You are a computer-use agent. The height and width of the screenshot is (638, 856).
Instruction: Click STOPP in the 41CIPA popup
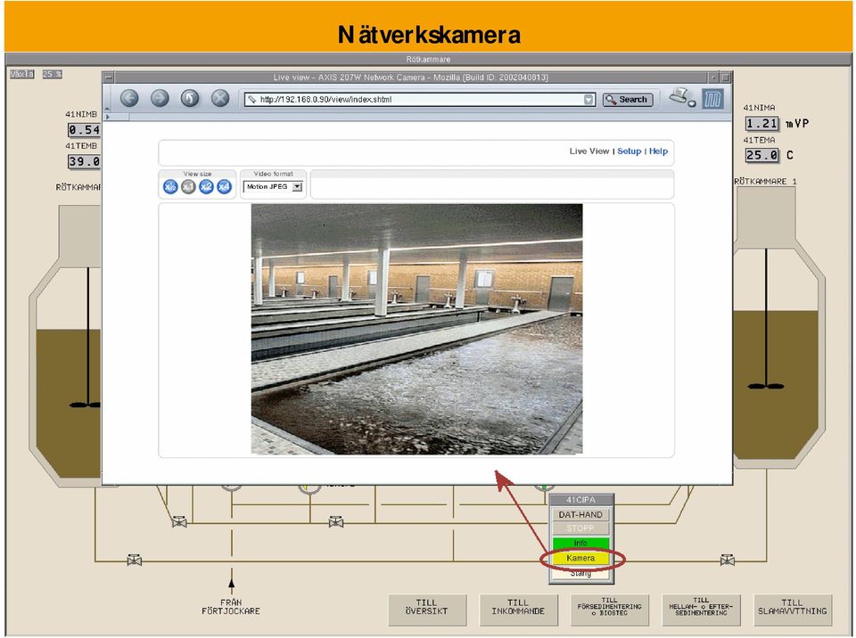pos(580,528)
